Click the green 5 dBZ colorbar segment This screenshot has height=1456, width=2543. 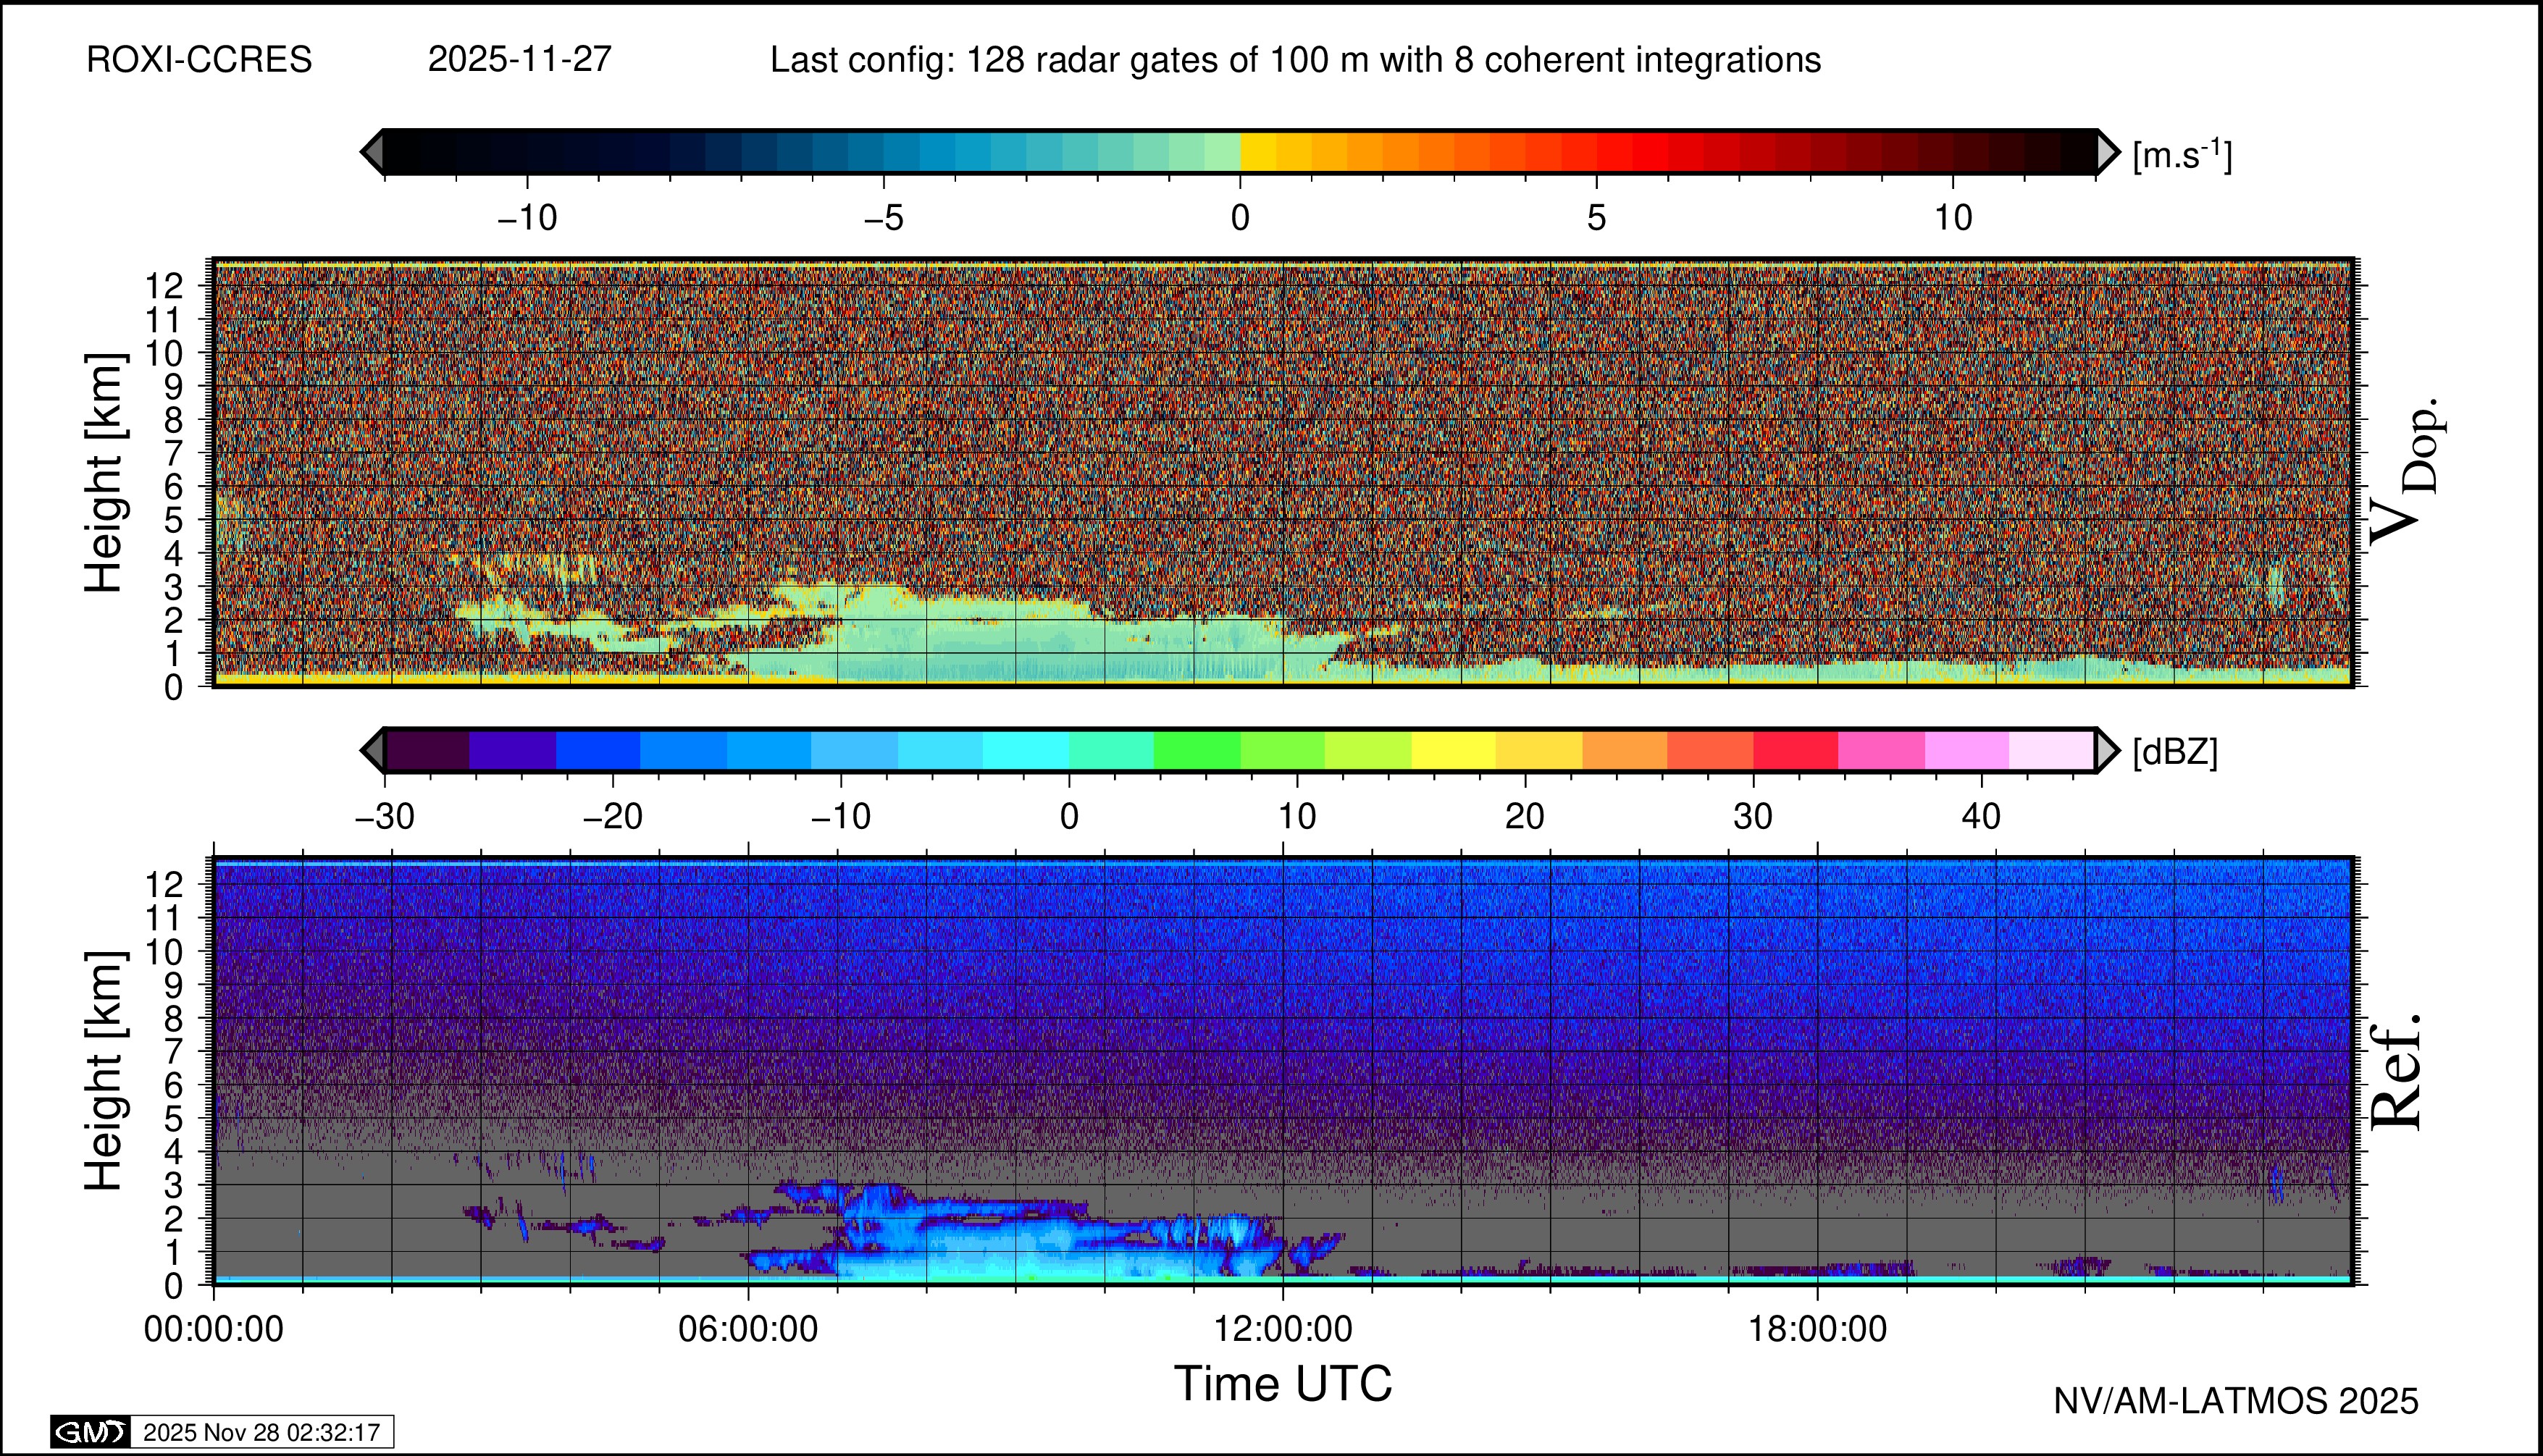1197,750
